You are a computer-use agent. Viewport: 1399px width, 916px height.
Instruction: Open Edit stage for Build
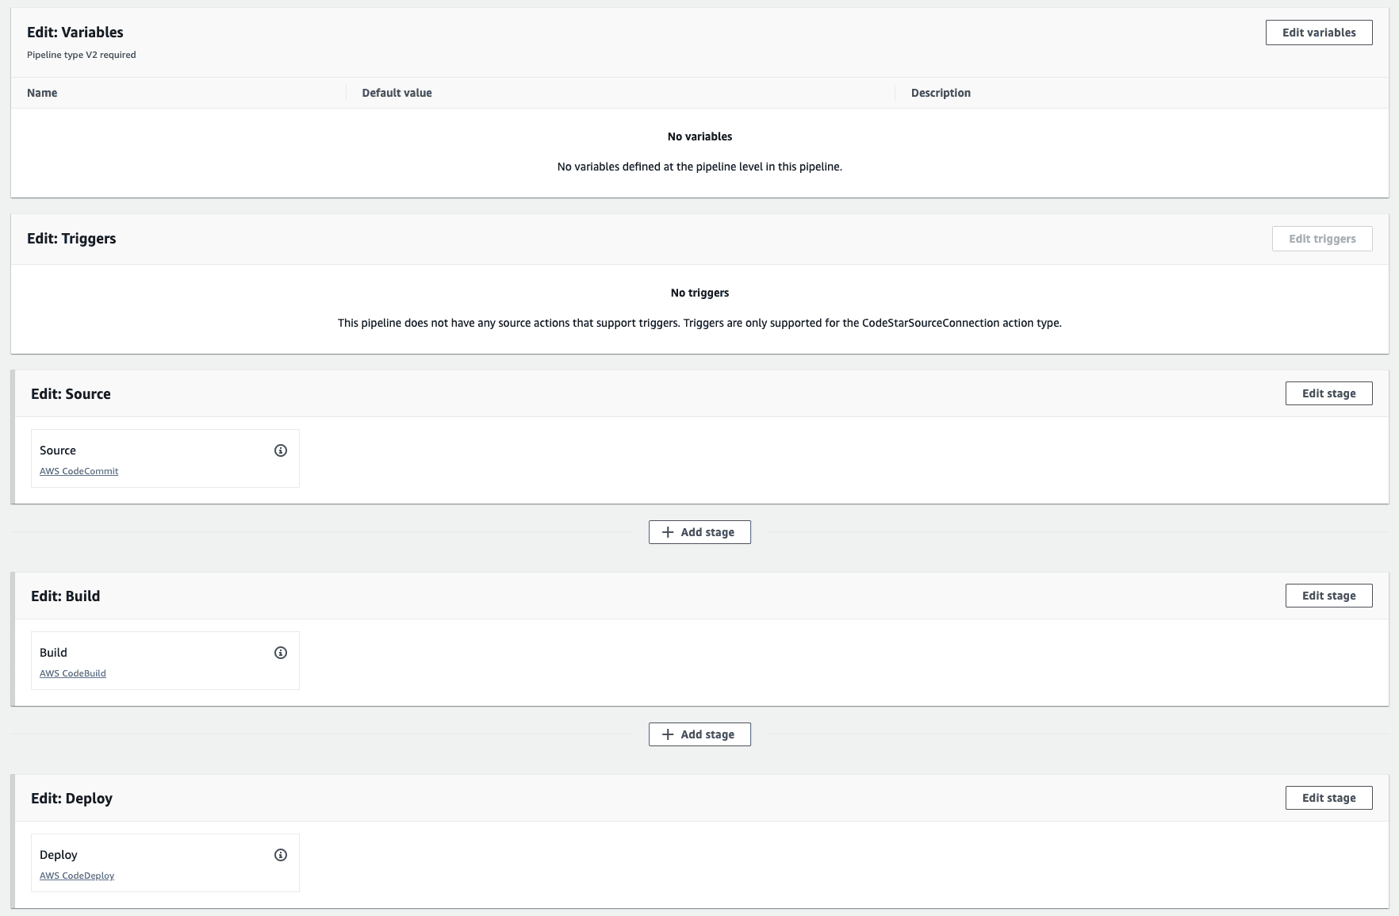coord(1328,596)
